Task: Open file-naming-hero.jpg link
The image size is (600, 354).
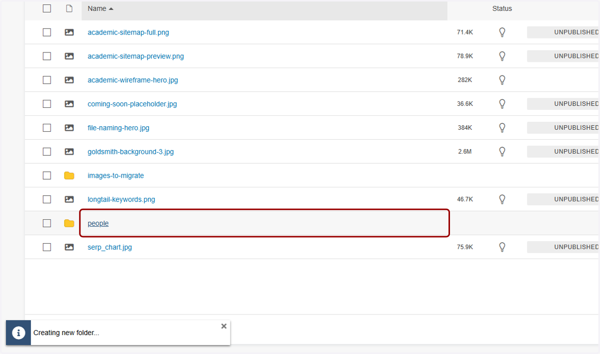Action: click(118, 128)
